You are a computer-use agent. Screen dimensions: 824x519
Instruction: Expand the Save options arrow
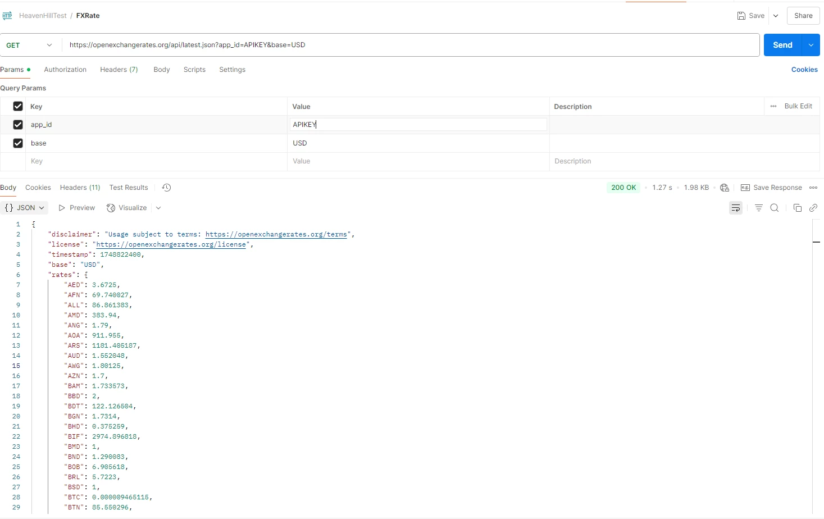776,16
